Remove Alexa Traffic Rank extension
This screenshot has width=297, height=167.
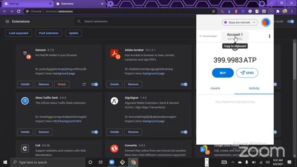coord(44,132)
